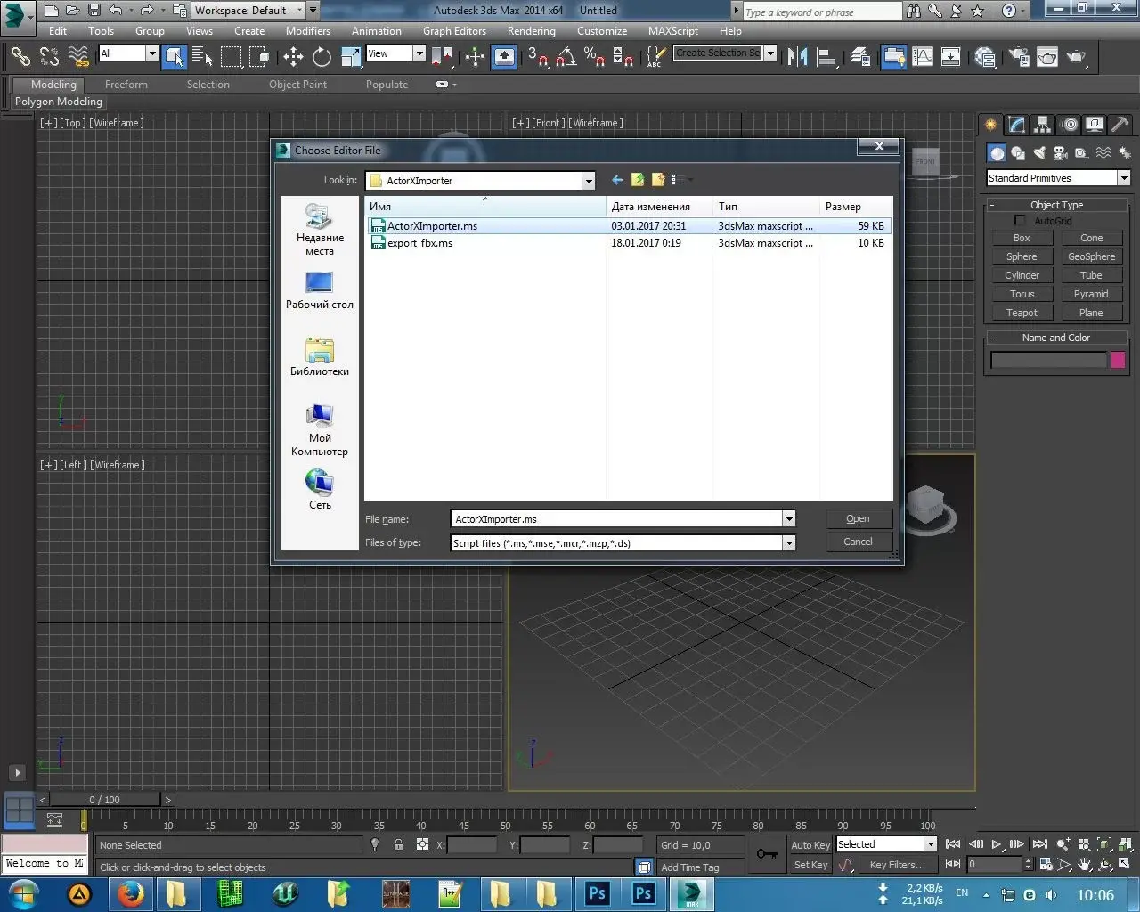Open the Display panel tab
The height and width of the screenshot is (912, 1140).
click(x=1095, y=125)
